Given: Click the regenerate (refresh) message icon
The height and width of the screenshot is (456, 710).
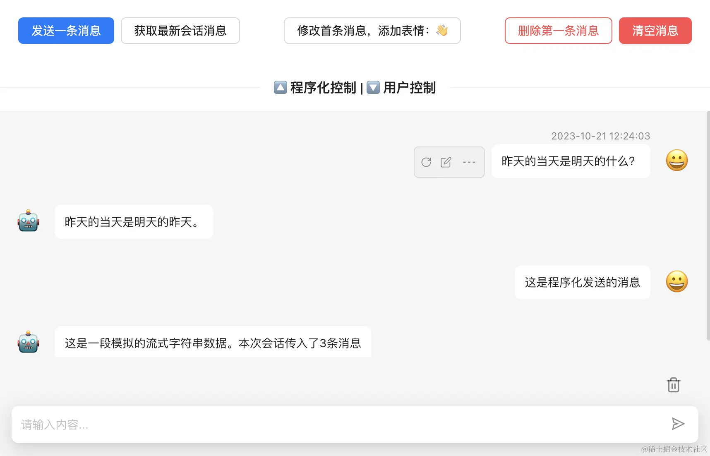Looking at the screenshot, I should tap(426, 162).
